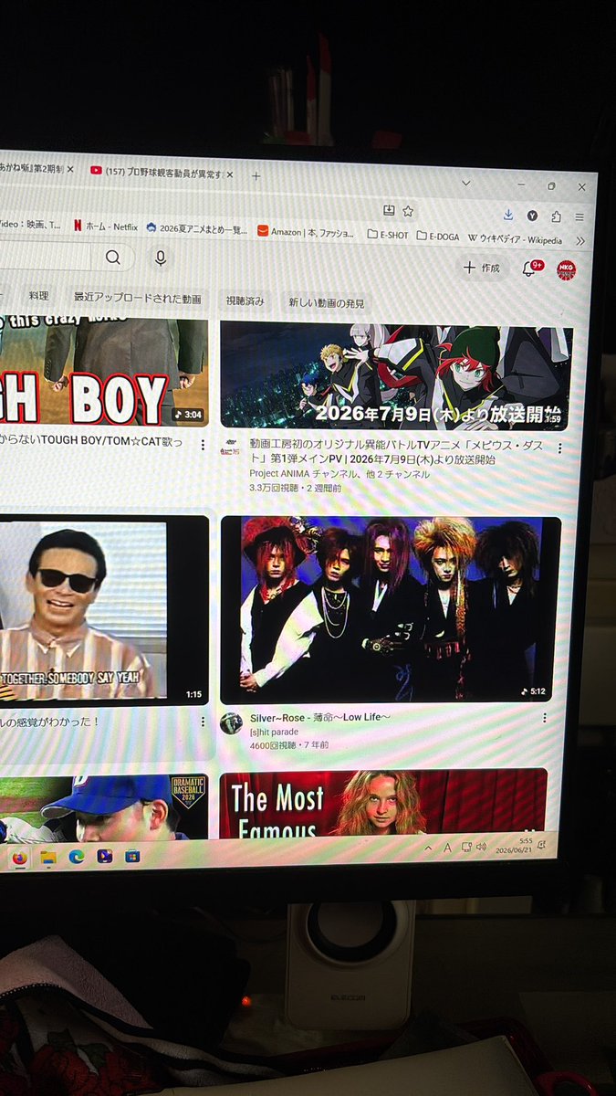Open File Explorer from the taskbar
This screenshot has height=1096, width=616.
48,857
